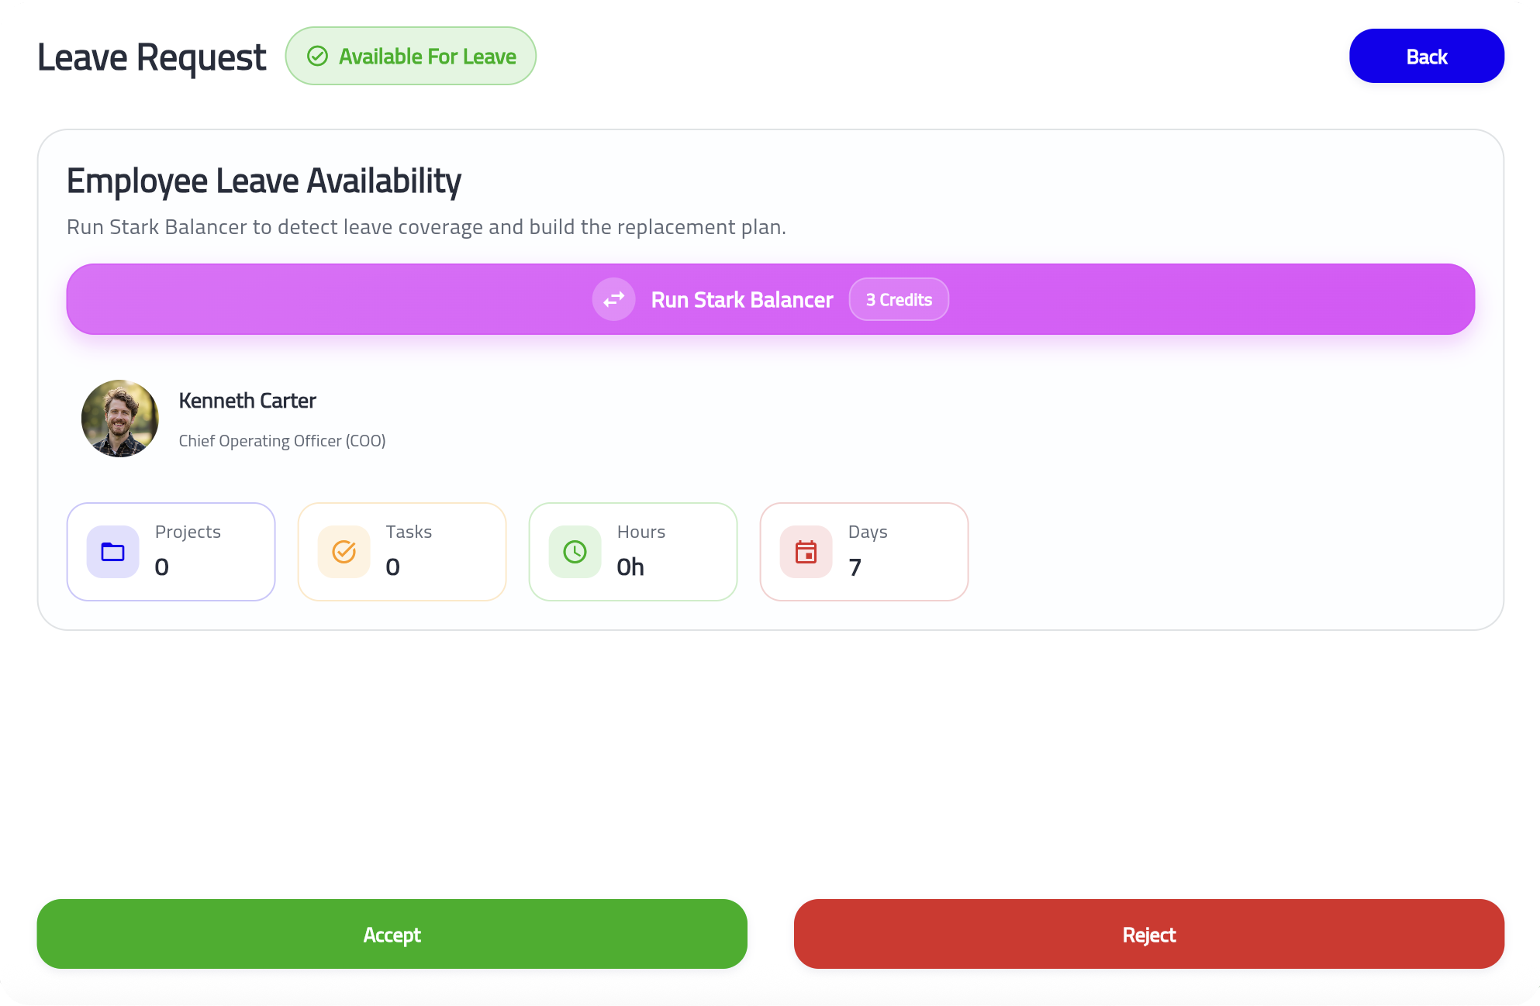Click the Employee Leave Availability heading
Image resolution: width=1540 pixels, height=1006 pixels.
click(x=264, y=181)
